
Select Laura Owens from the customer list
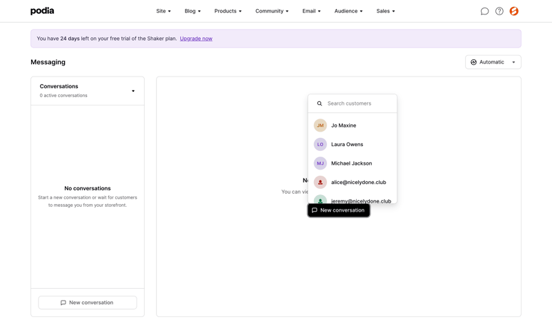click(353, 144)
